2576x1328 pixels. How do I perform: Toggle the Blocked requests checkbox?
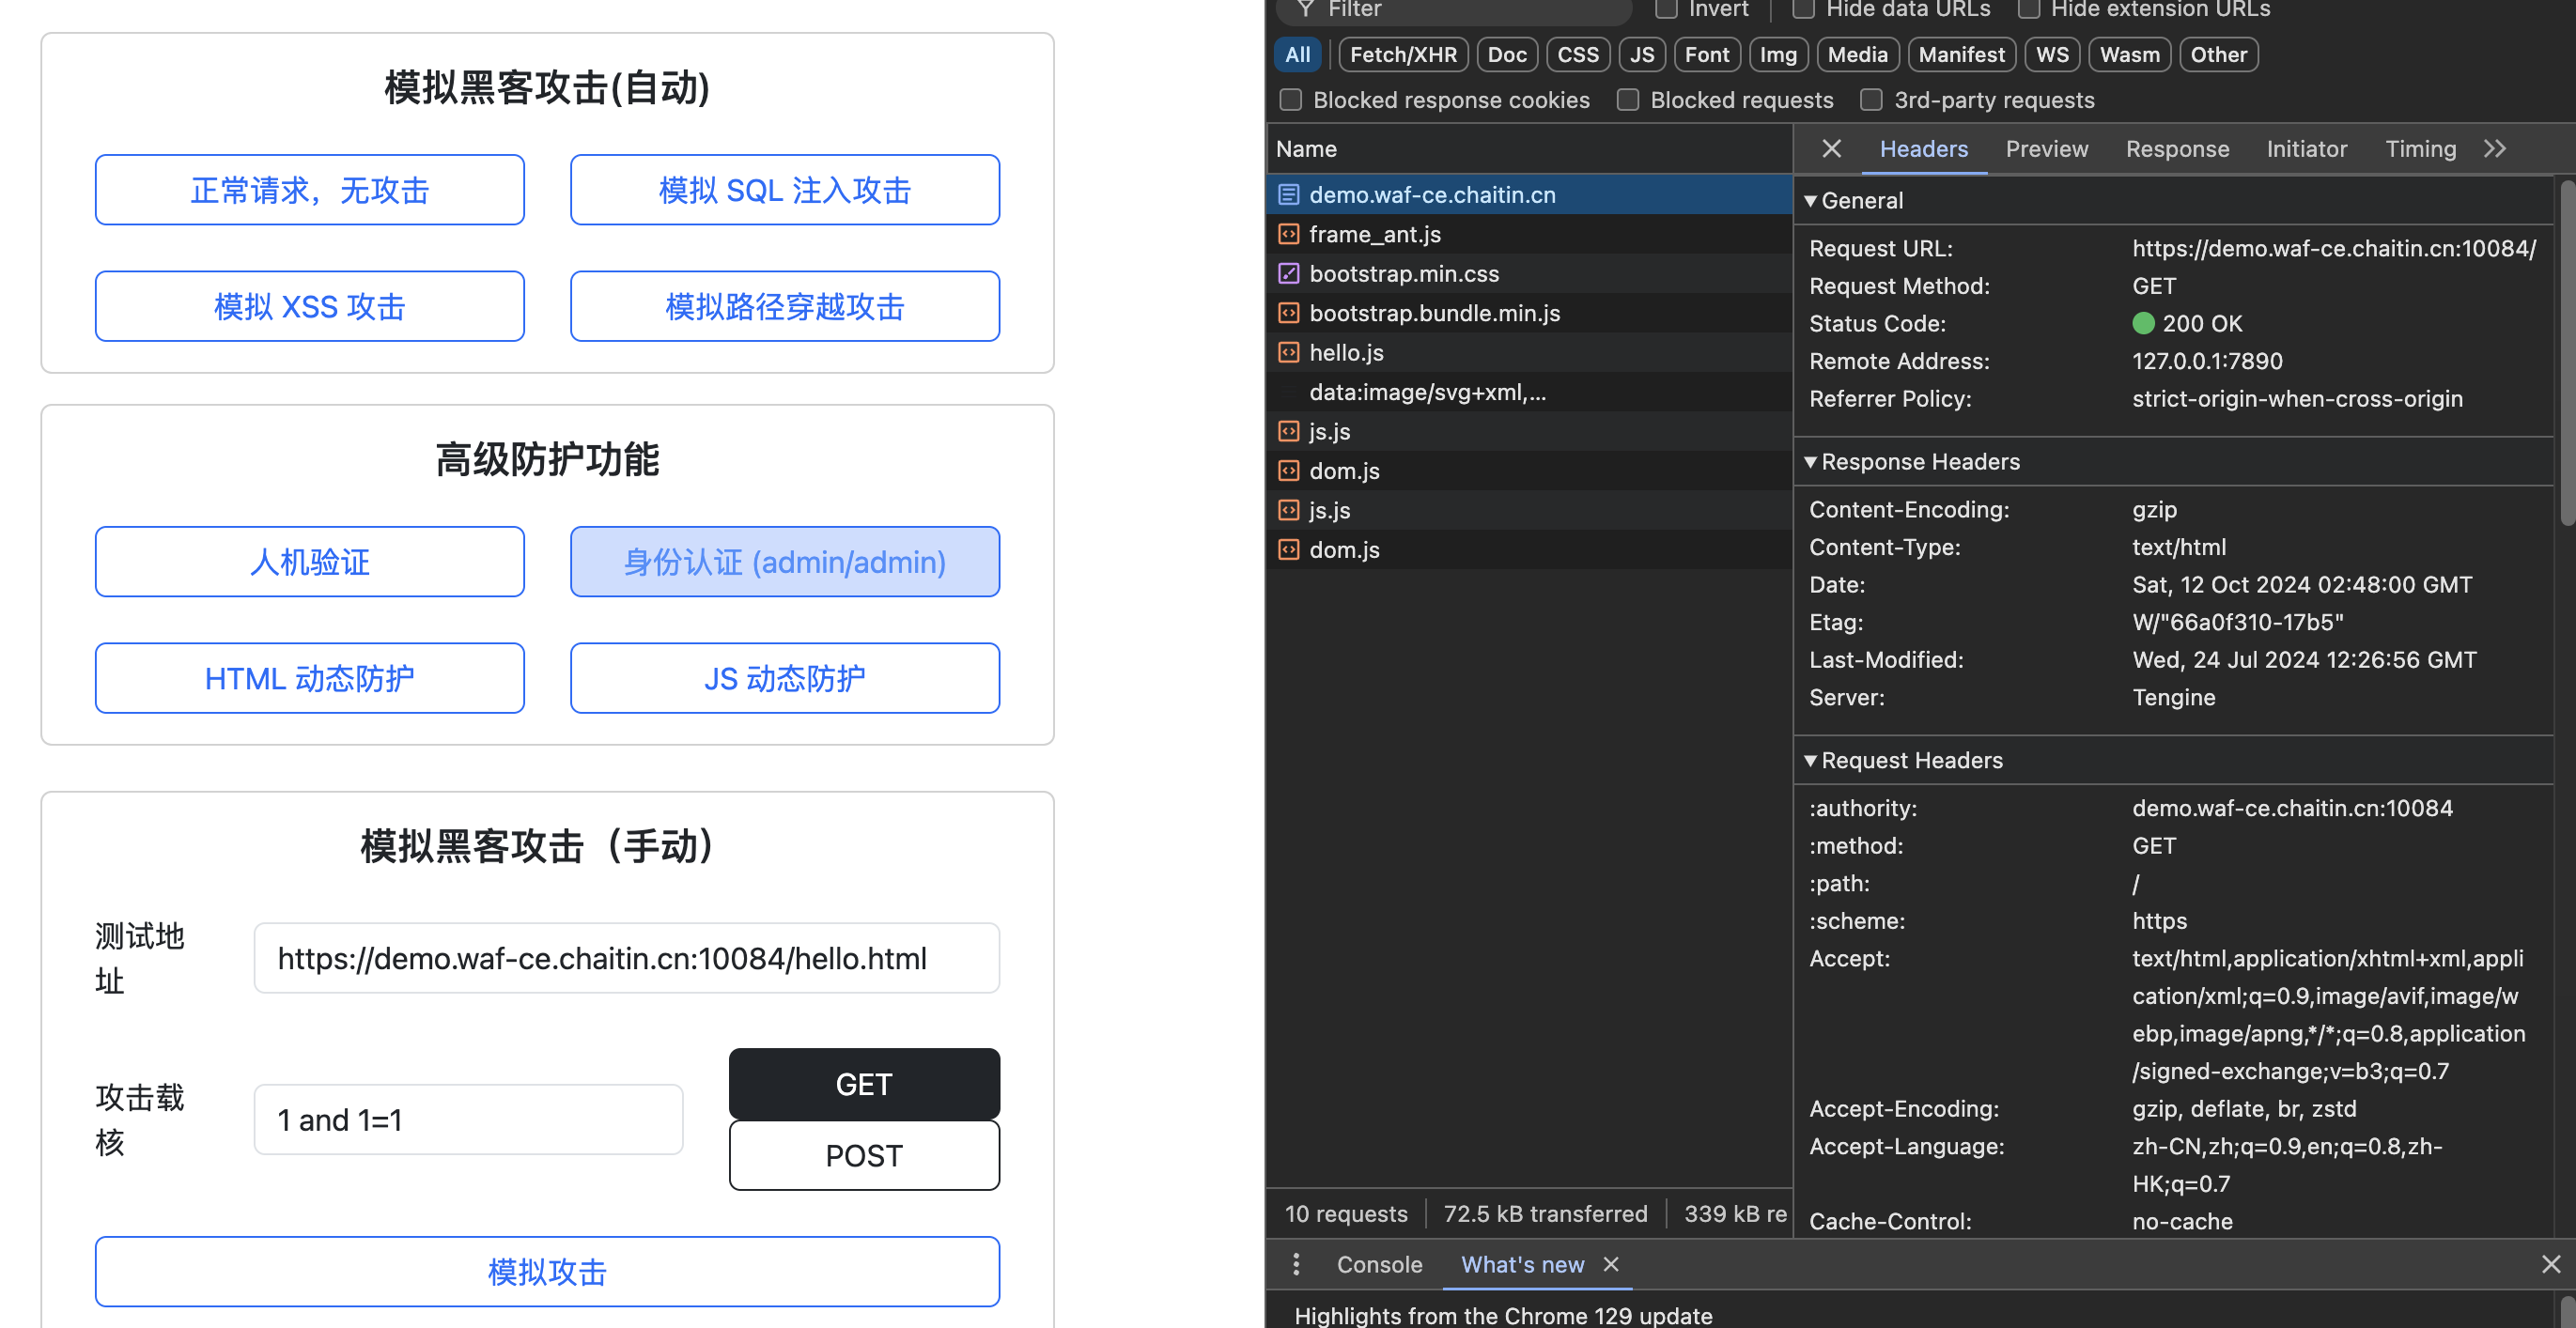(x=1628, y=100)
